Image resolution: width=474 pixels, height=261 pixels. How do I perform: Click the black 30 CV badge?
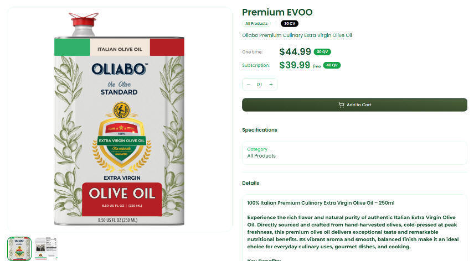[x=289, y=24]
